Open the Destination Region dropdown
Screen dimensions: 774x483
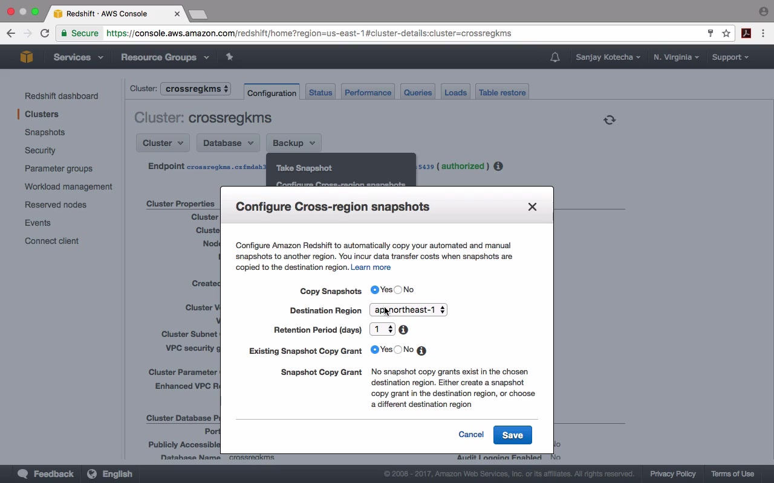[408, 310]
